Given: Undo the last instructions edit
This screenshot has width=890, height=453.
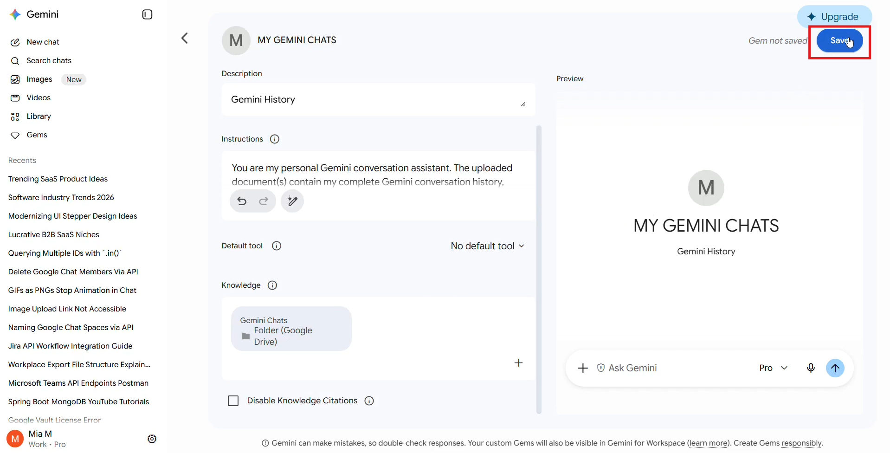Looking at the screenshot, I should [x=242, y=201].
